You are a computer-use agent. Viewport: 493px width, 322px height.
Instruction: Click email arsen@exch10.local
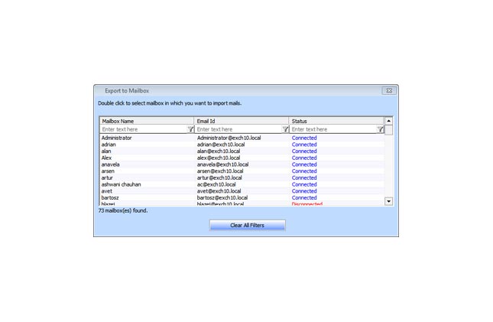pyautogui.click(x=220, y=171)
